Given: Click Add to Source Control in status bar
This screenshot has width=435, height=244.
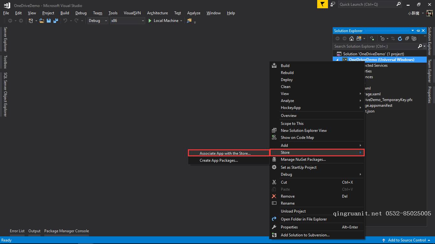Looking at the screenshot, I should point(406,240).
